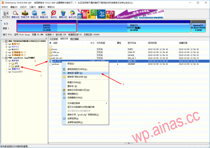Choose 强制删除(F) menu entry
The image size is (210, 148).
85,94
